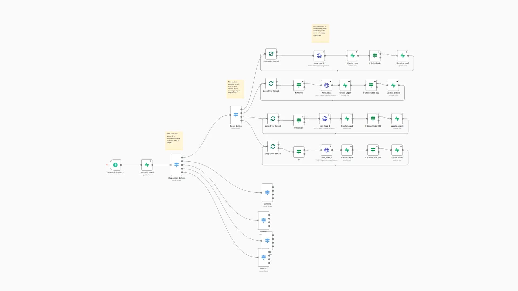
Task: Click the Update a row1 node
Action: [403, 56]
